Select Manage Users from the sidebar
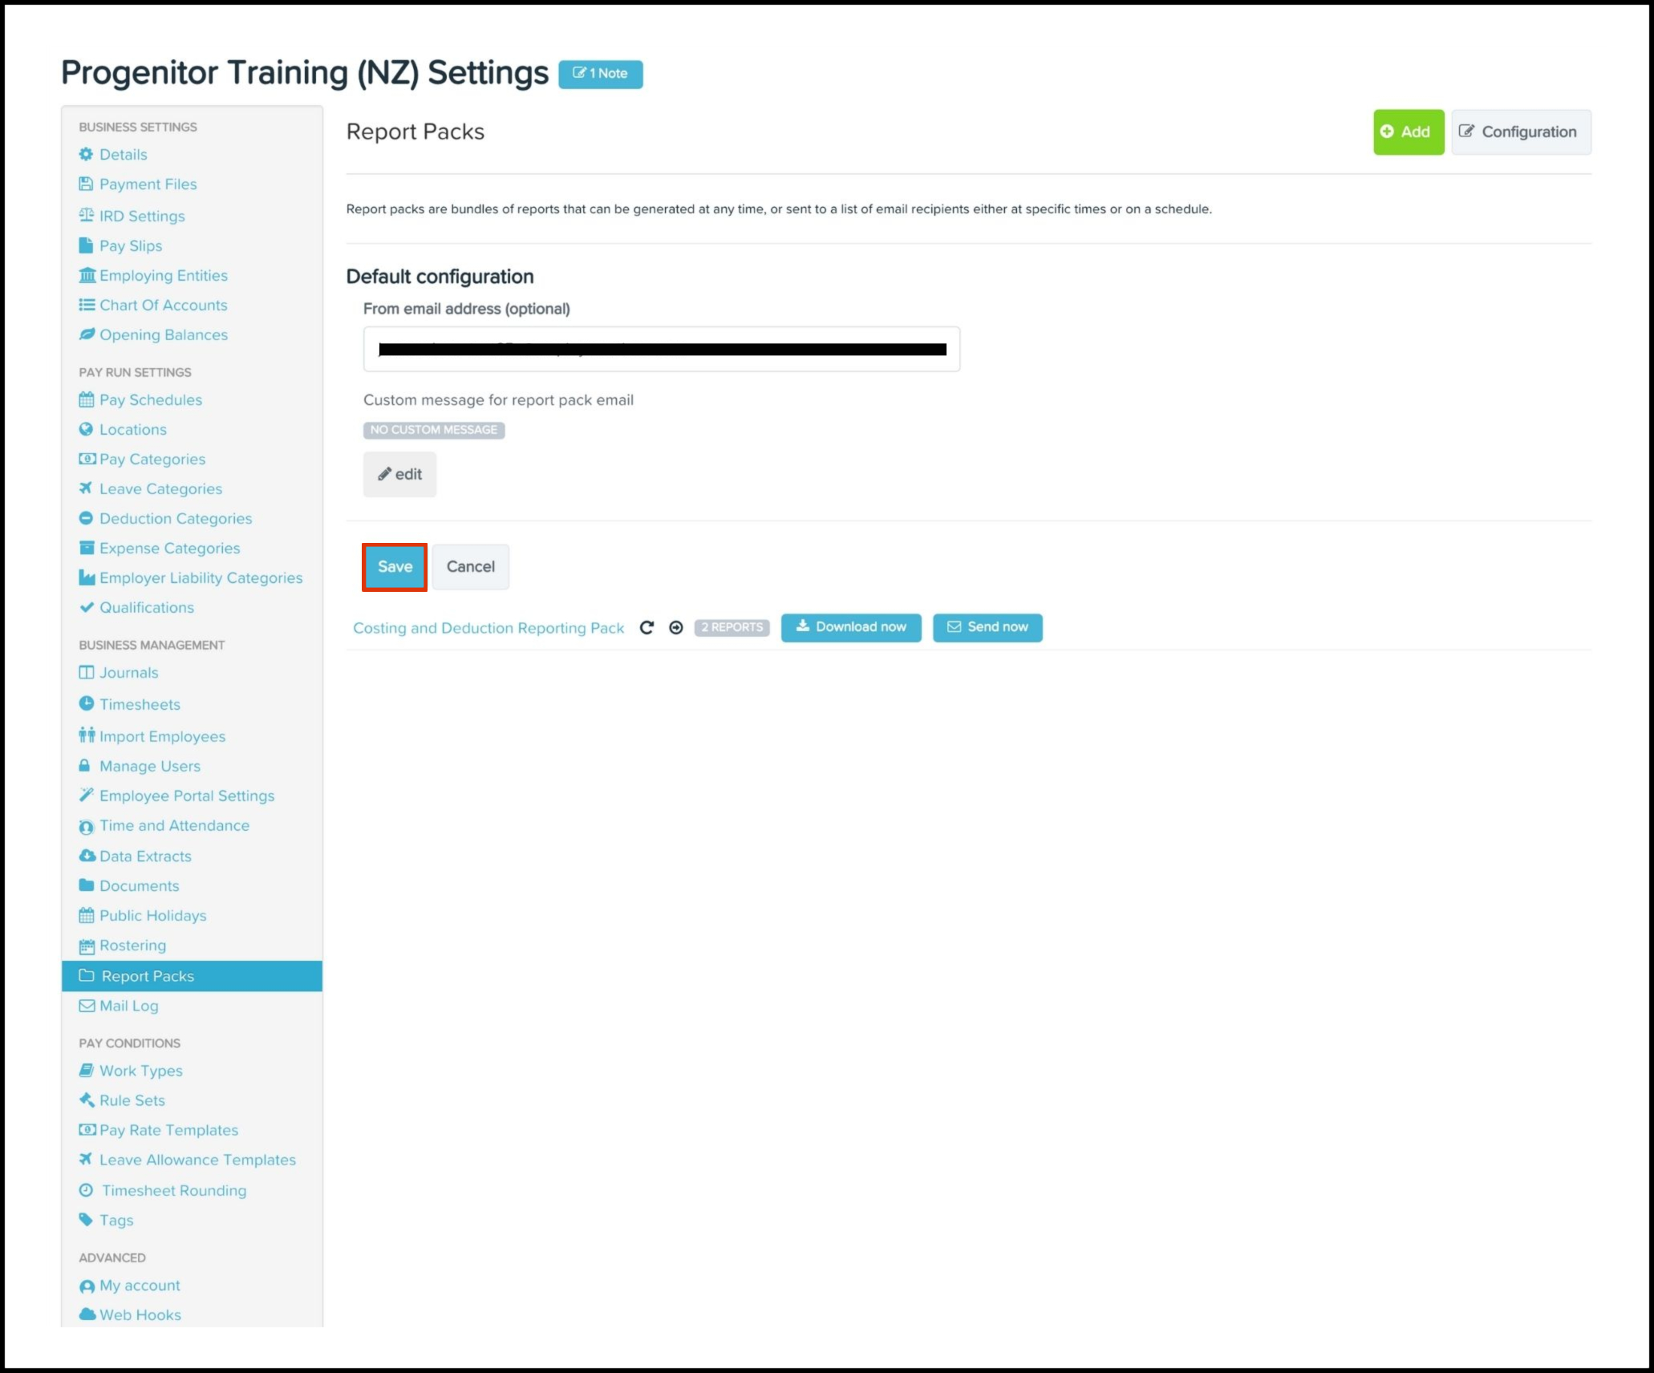The height and width of the screenshot is (1373, 1654). click(x=149, y=766)
